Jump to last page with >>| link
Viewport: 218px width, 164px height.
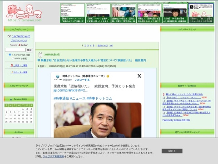[111, 46]
